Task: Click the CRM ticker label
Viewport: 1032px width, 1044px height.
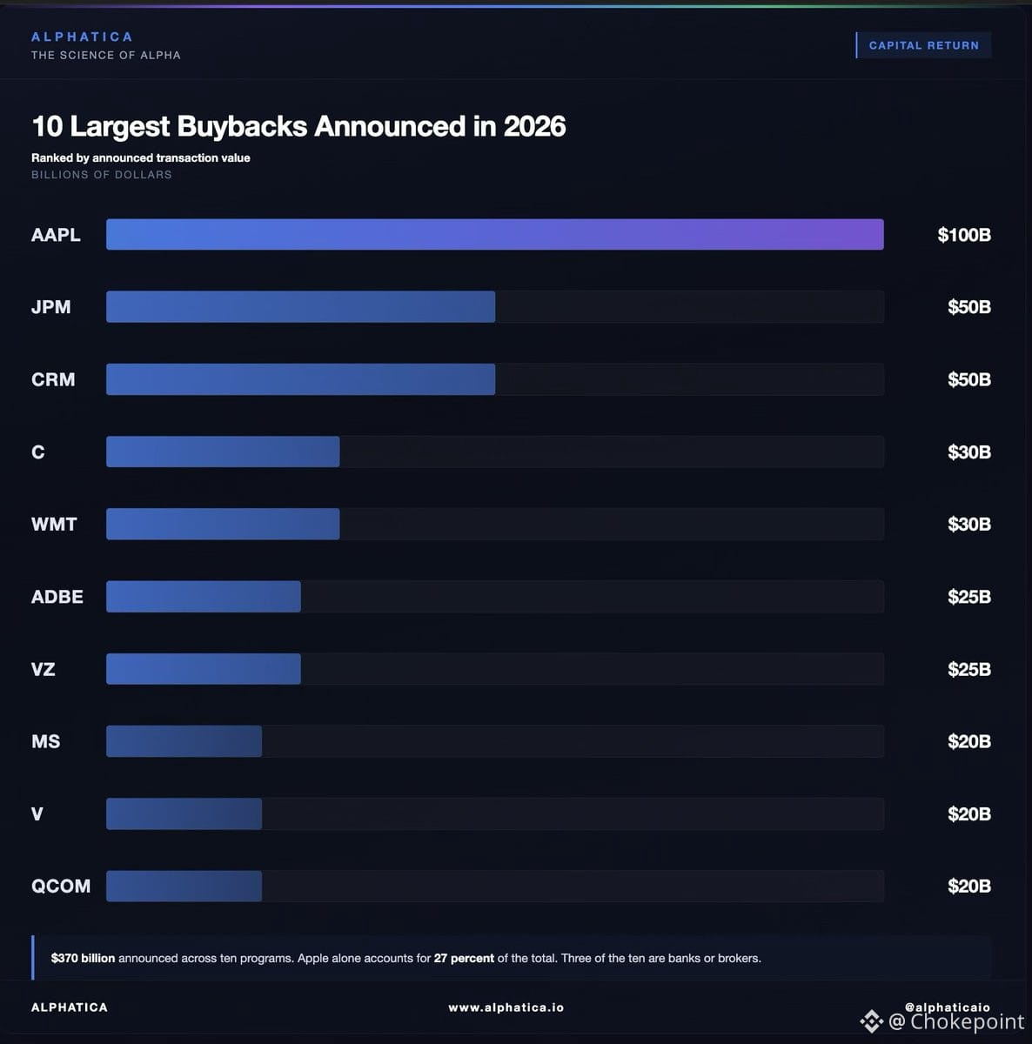Action: click(53, 379)
